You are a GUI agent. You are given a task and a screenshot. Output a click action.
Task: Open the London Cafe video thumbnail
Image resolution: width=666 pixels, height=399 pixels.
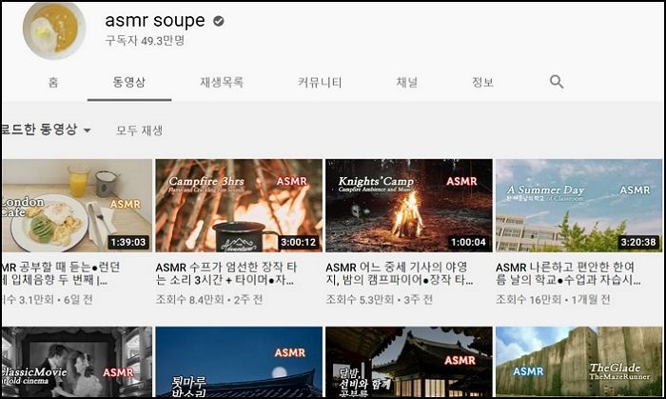tap(77, 206)
